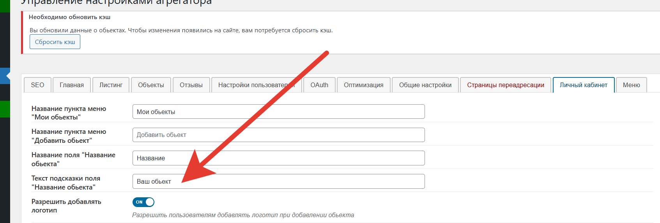
Task: Focus the Добавить объект placeholder field
Action: click(x=278, y=135)
